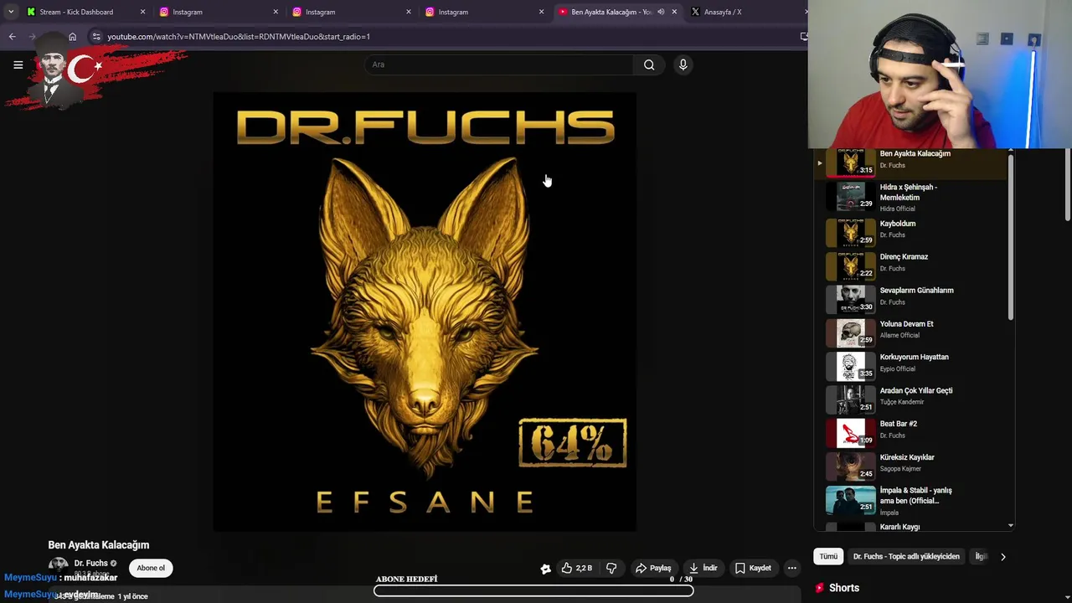Click the Kaydet save button
This screenshot has width=1072, height=603.
[753, 568]
